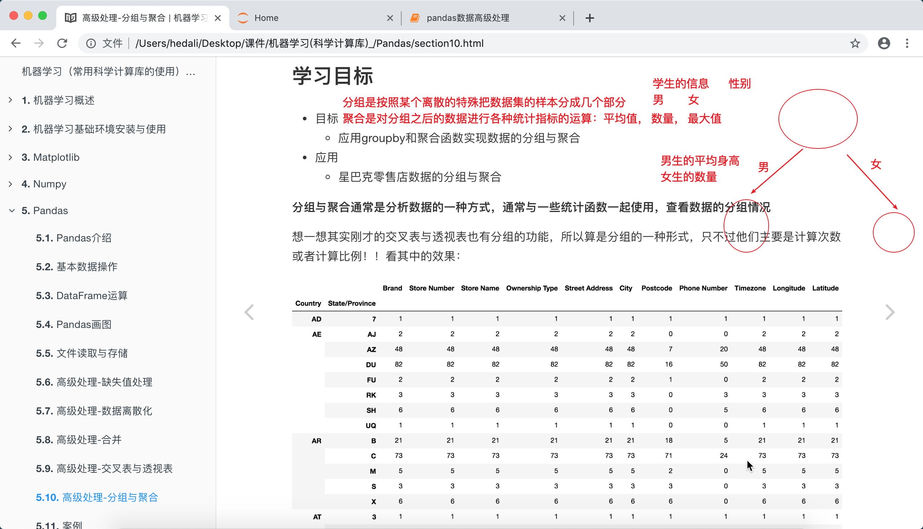Close the Home tab
The image size is (923, 529).
point(390,18)
